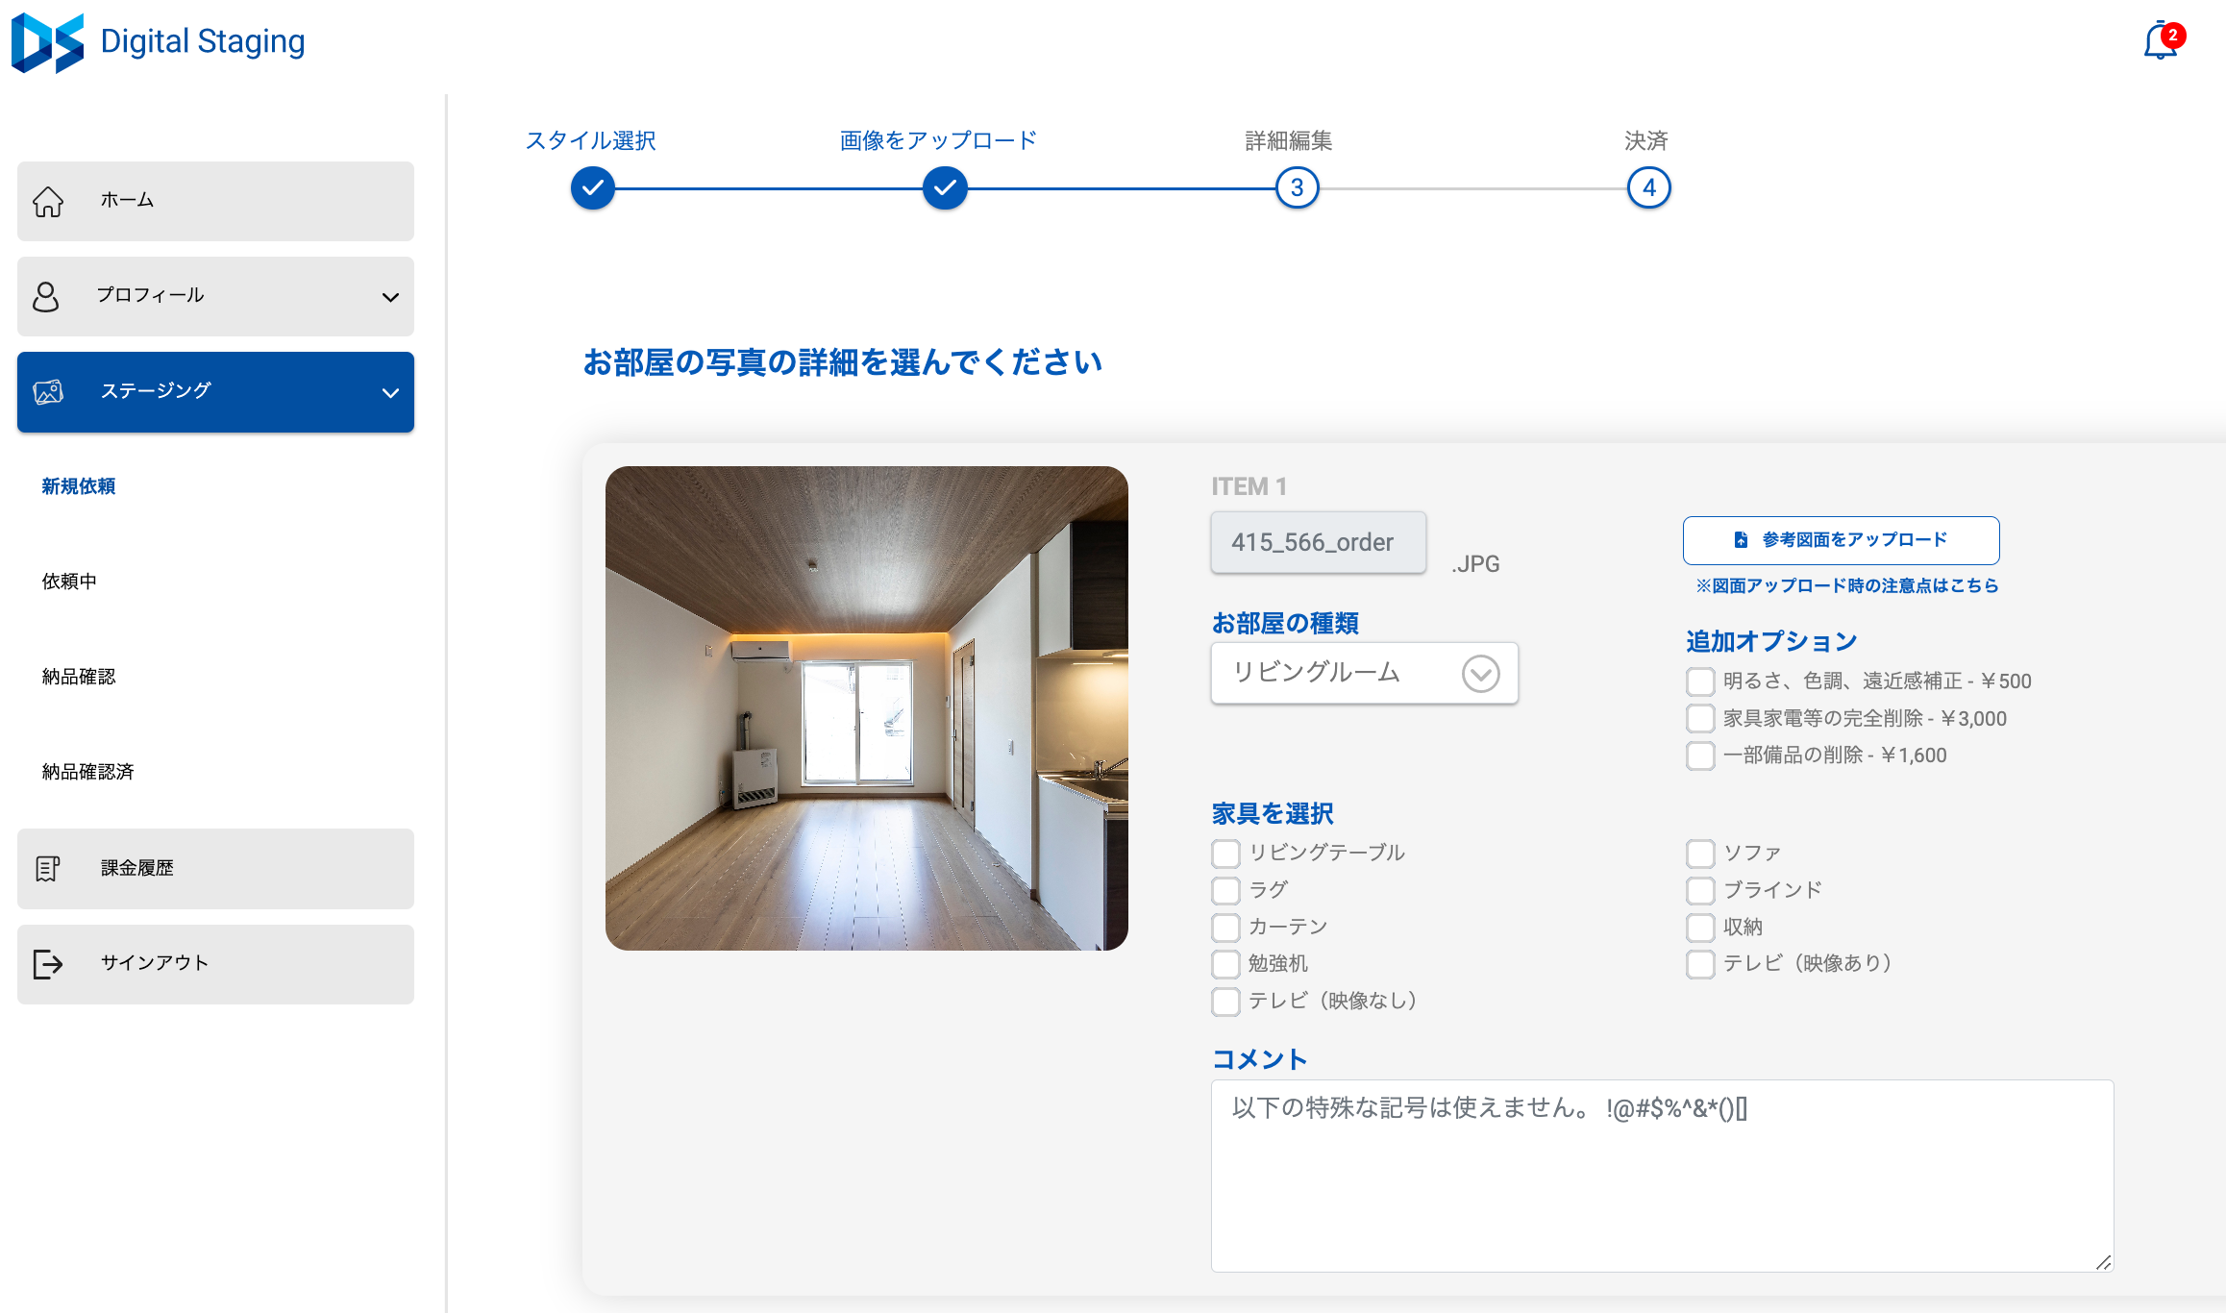
Task: Open 依頼中 in the sidebar
Action: coord(69,582)
